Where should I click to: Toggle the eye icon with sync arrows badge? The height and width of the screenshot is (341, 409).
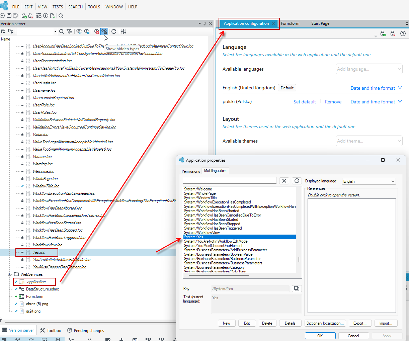pos(79,31)
